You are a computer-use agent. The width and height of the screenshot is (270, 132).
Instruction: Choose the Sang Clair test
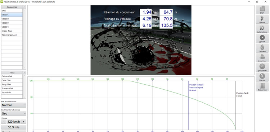(x=12, y=84)
